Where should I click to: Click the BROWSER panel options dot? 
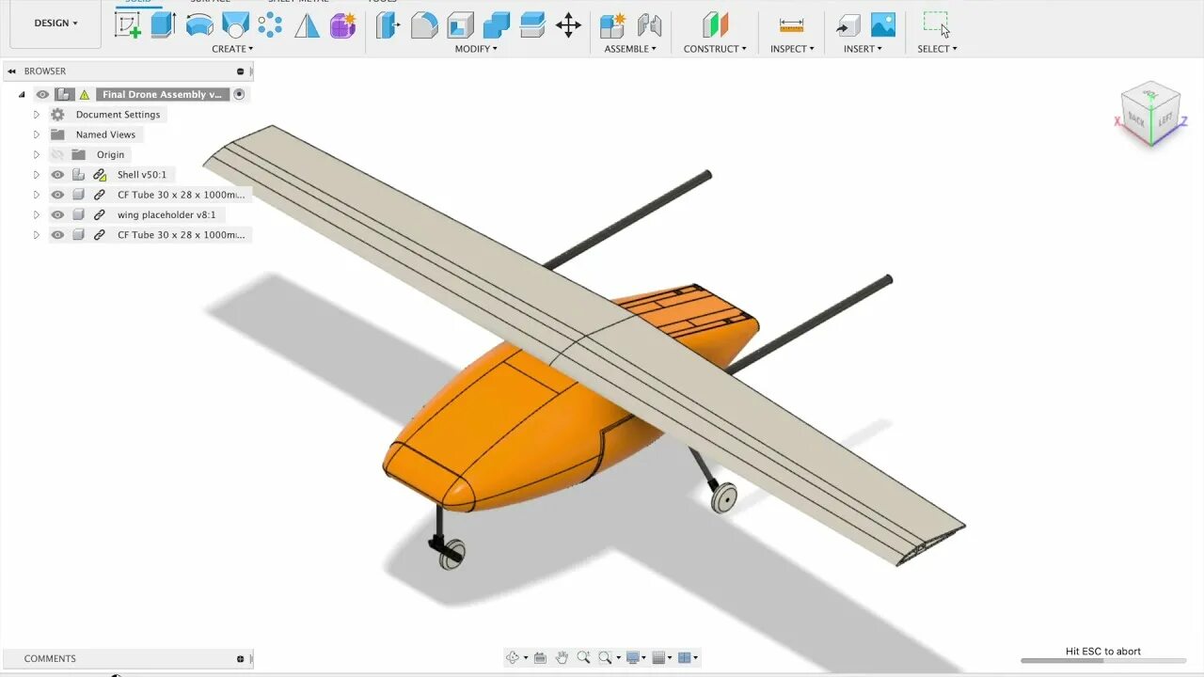tap(241, 71)
